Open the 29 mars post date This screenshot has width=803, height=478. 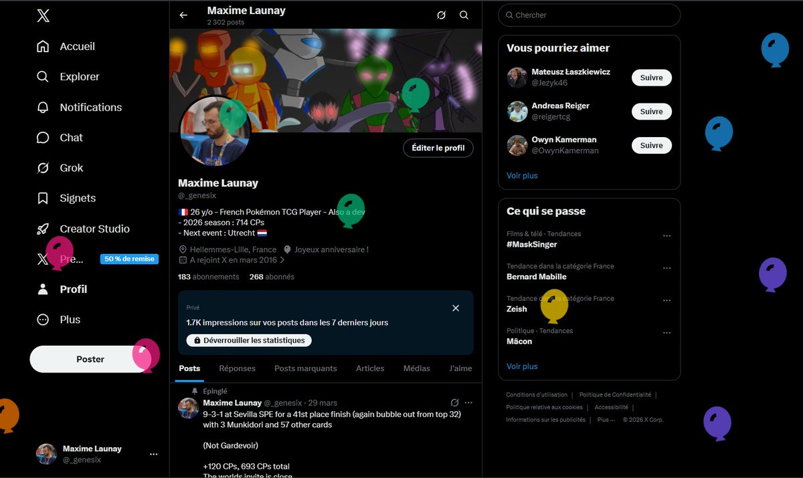point(322,403)
